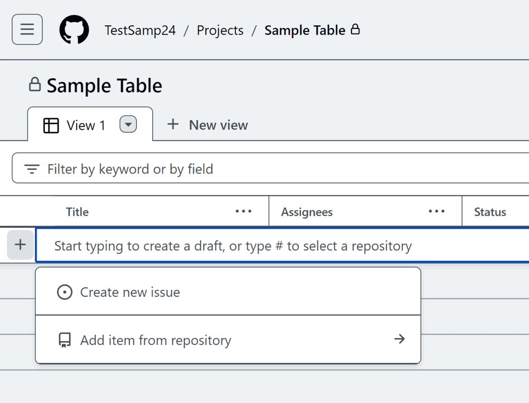The image size is (529, 403).
Task: Click the filter icon in the search bar
Action: (32, 169)
